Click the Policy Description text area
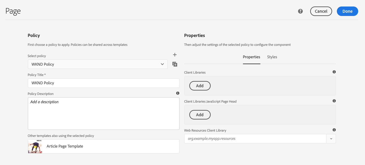365x165 pixels. (x=104, y=114)
